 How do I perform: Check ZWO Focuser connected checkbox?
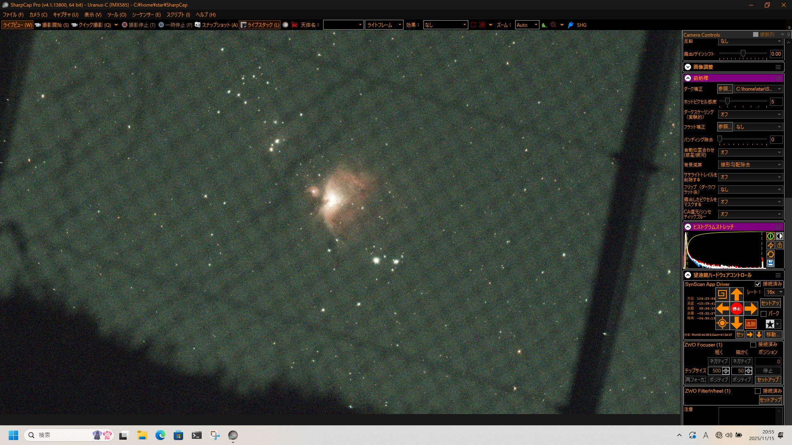(753, 344)
